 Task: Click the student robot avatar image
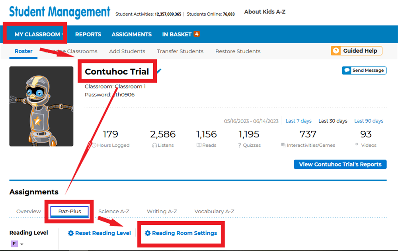pos(41,106)
